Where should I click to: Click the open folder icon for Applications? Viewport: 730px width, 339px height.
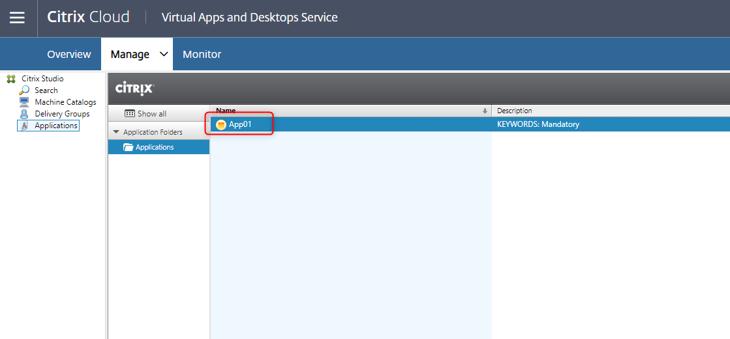click(129, 147)
